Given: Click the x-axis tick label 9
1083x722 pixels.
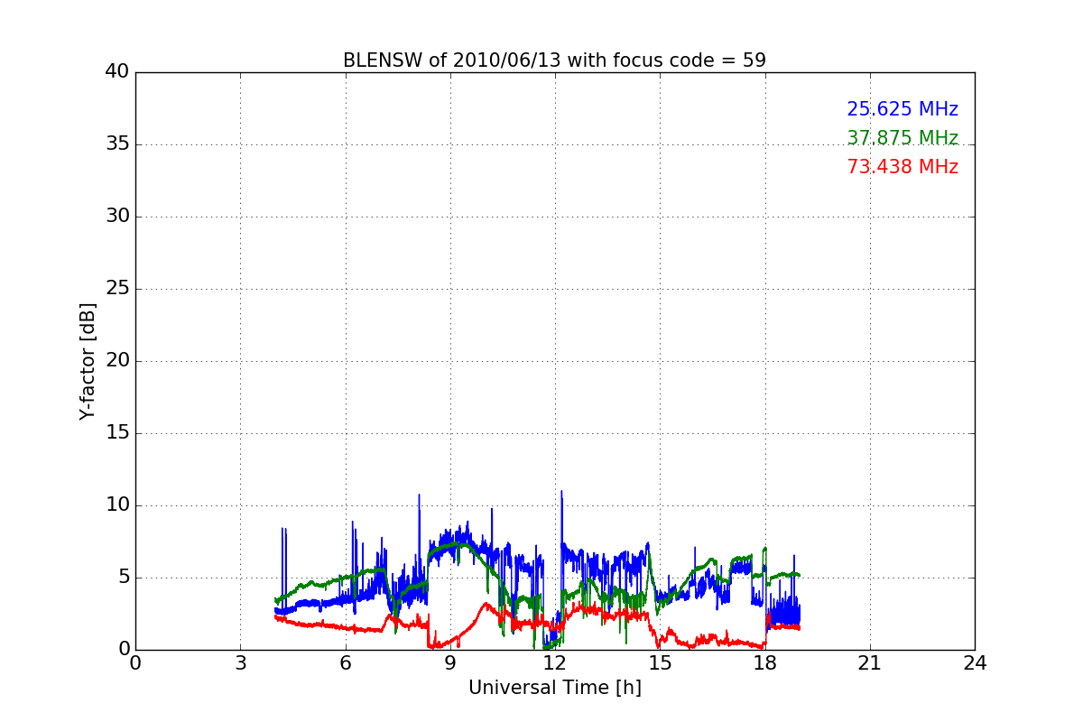Looking at the screenshot, I should click(x=450, y=663).
